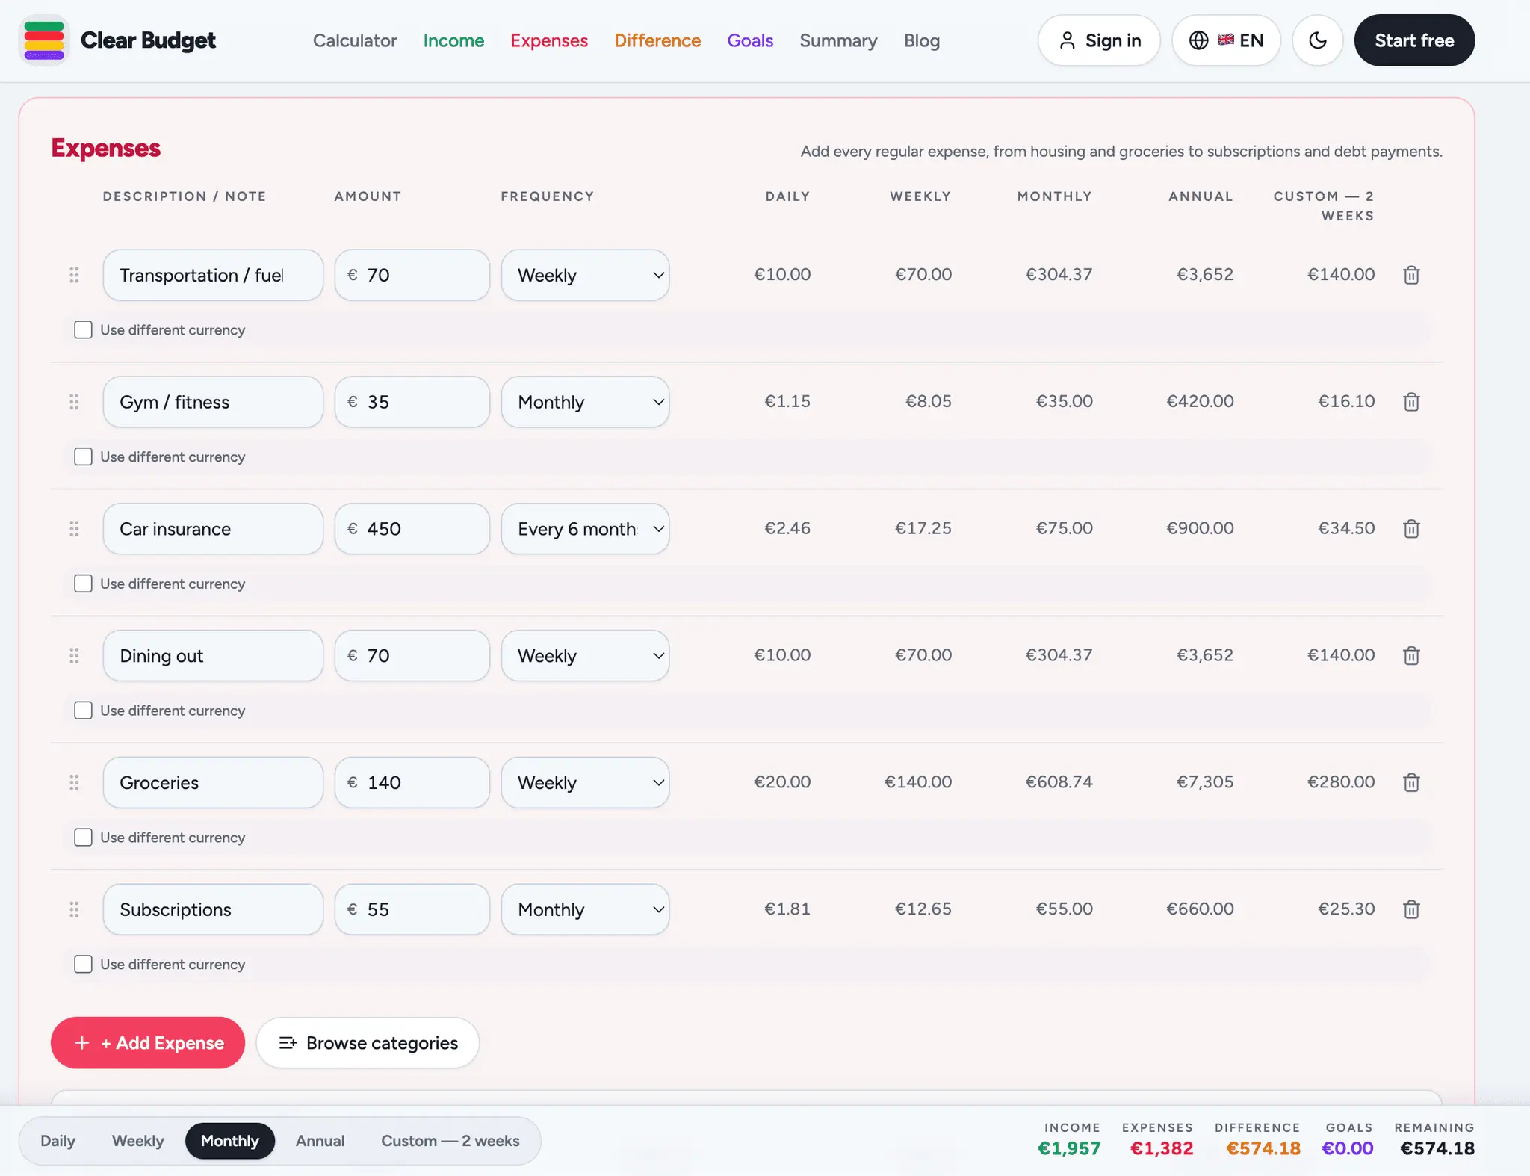Click the Add Expense button
Screen dimensions: 1530x1176
[148, 1043]
